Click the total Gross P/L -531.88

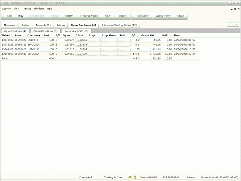point(156,59)
